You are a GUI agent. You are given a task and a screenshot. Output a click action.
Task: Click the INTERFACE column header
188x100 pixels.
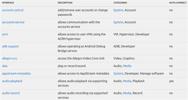pyautogui.click(x=8, y=3)
